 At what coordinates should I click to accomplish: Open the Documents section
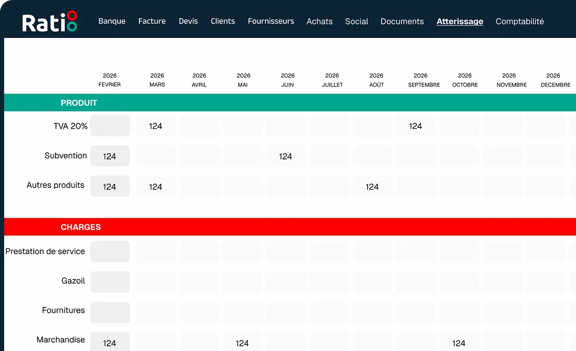[402, 21]
